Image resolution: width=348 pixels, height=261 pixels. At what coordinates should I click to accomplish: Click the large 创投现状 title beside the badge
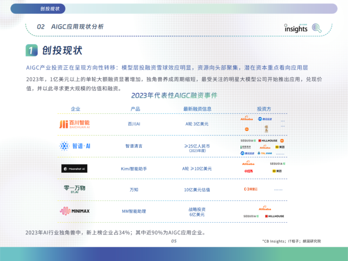[x=62, y=50]
